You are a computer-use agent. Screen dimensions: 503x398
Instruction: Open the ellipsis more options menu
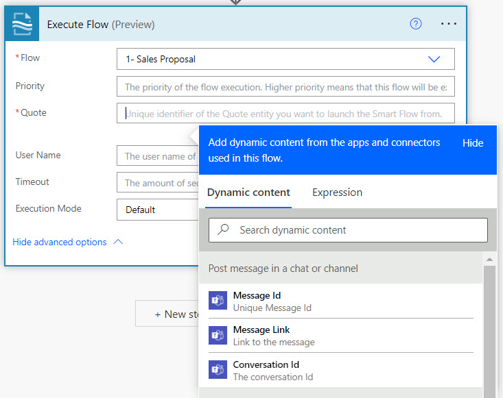449,24
